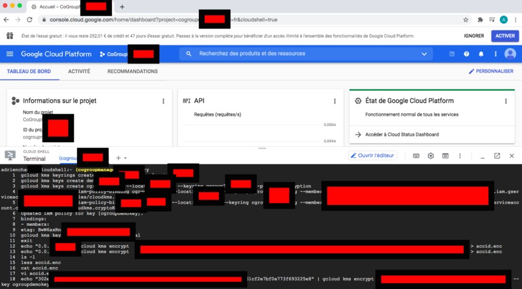
Task: Click terminal line 16 'cat accid.enc'
Action: [40, 268]
